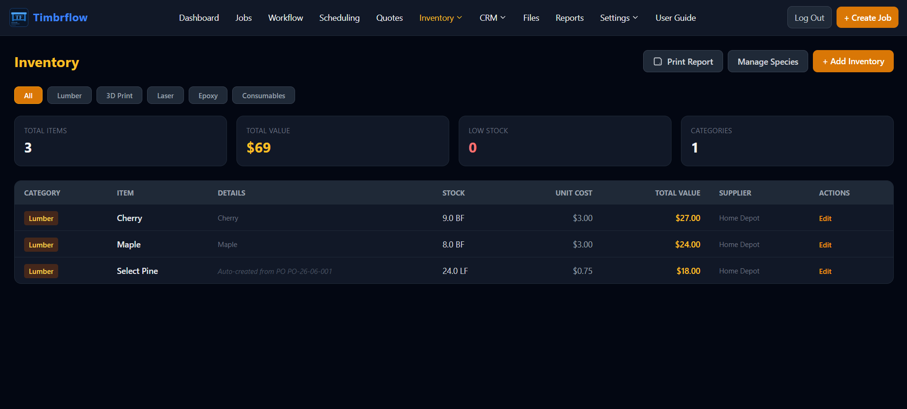Expand the Inventory nav dropdown
907x409 pixels.
(x=441, y=18)
